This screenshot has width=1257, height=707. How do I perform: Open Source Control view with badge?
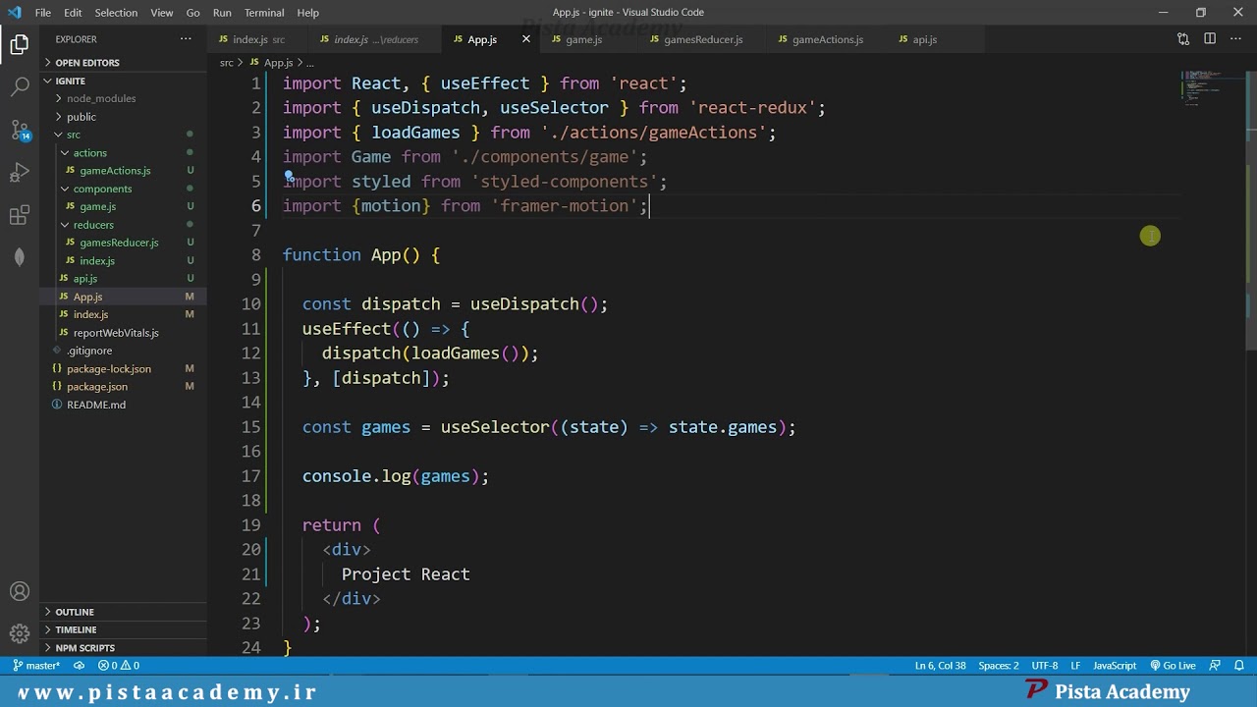[20, 130]
